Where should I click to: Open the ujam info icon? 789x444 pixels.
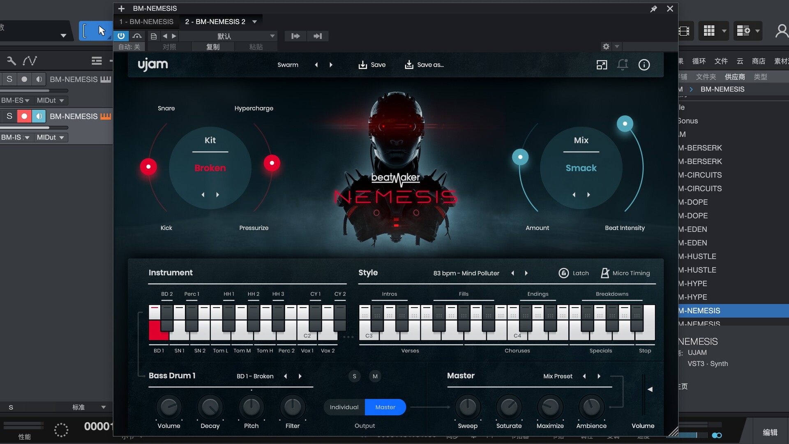tap(644, 65)
